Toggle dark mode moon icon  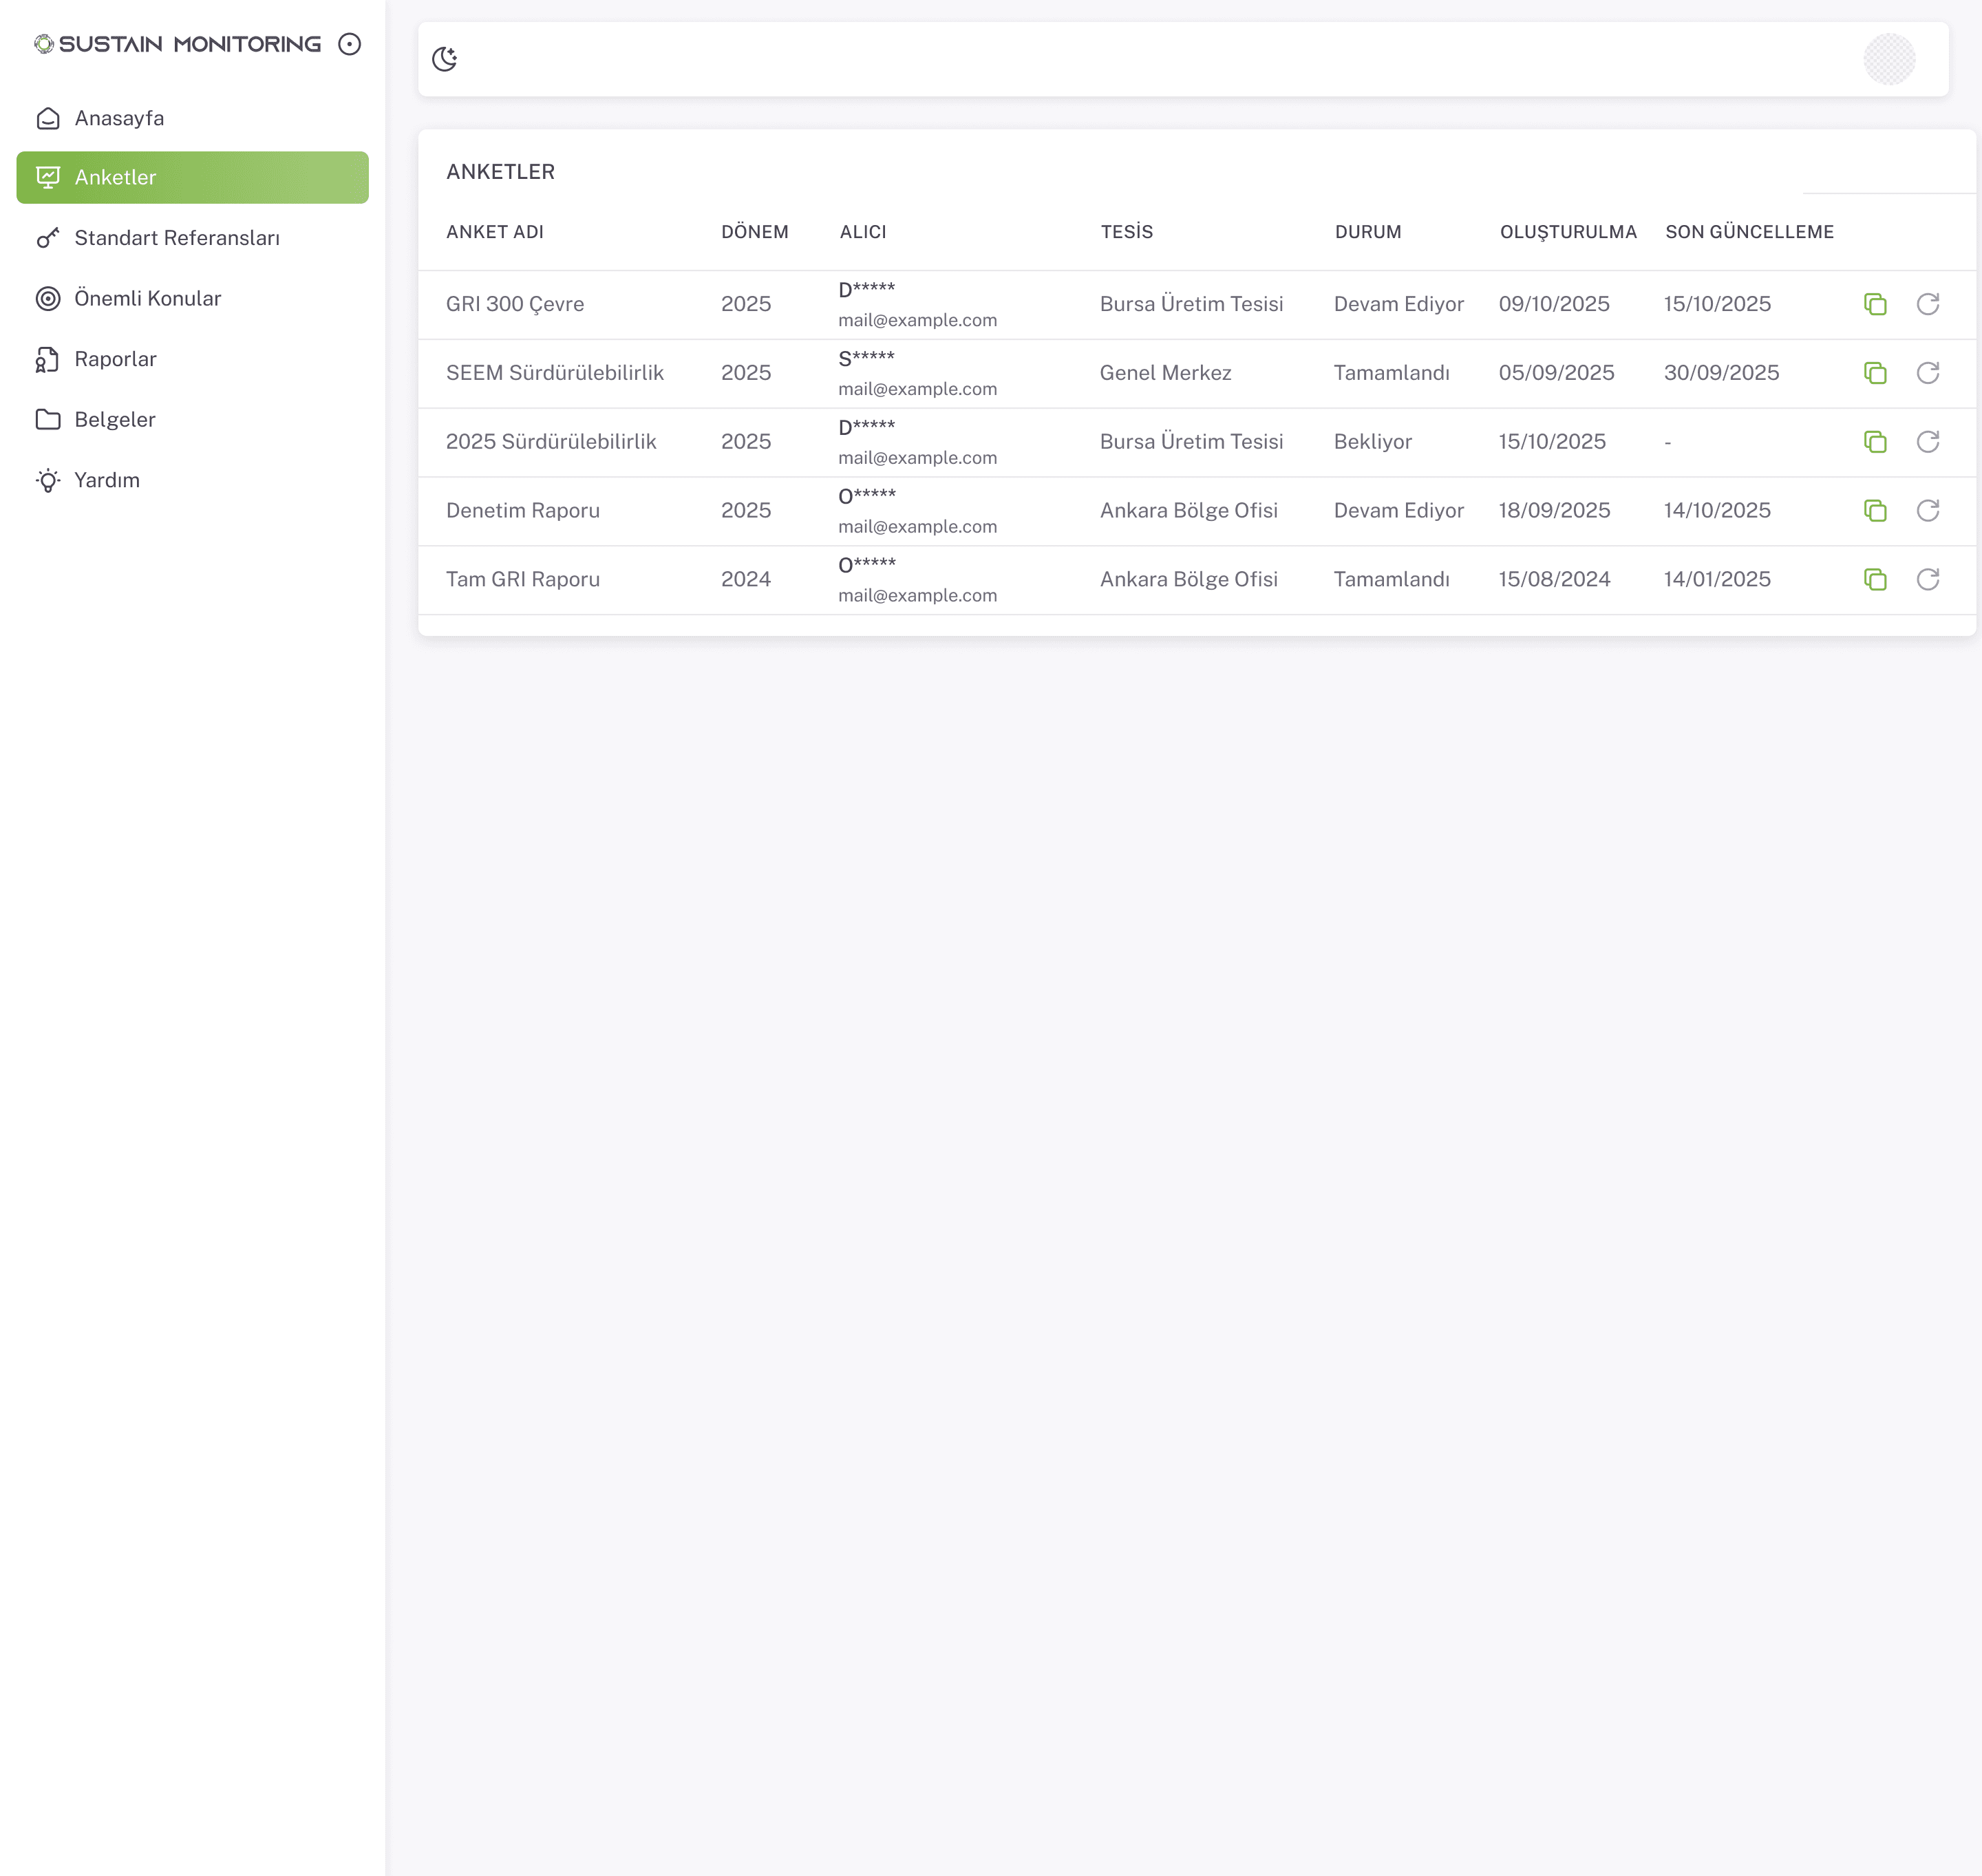pos(444,59)
